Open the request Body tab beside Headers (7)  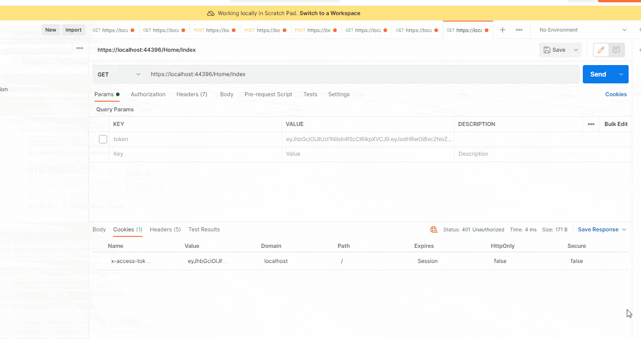[x=227, y=94]
